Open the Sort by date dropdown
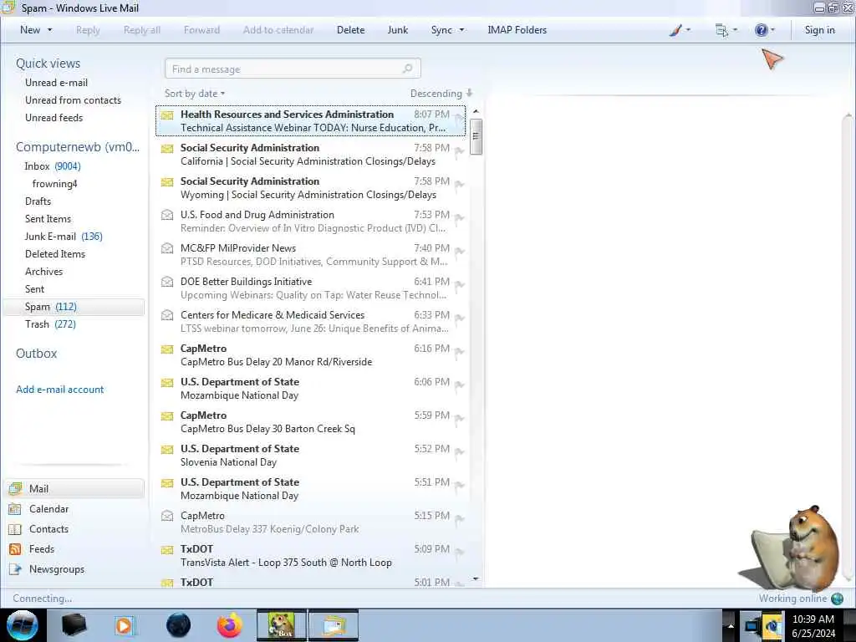Image resolution: width=856 pixels, height=642 pixels. [x=195, y=94]
